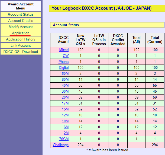165x155 pixels.
Task: Click New LoTW QSLs value 294 for Challenge
Action: (80, 145)
